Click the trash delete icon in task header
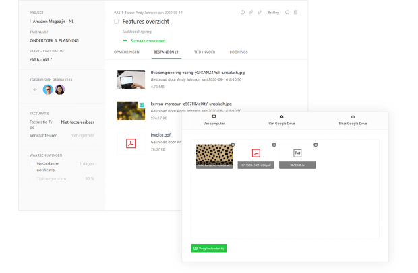418x273 pixels. [296, 12]
